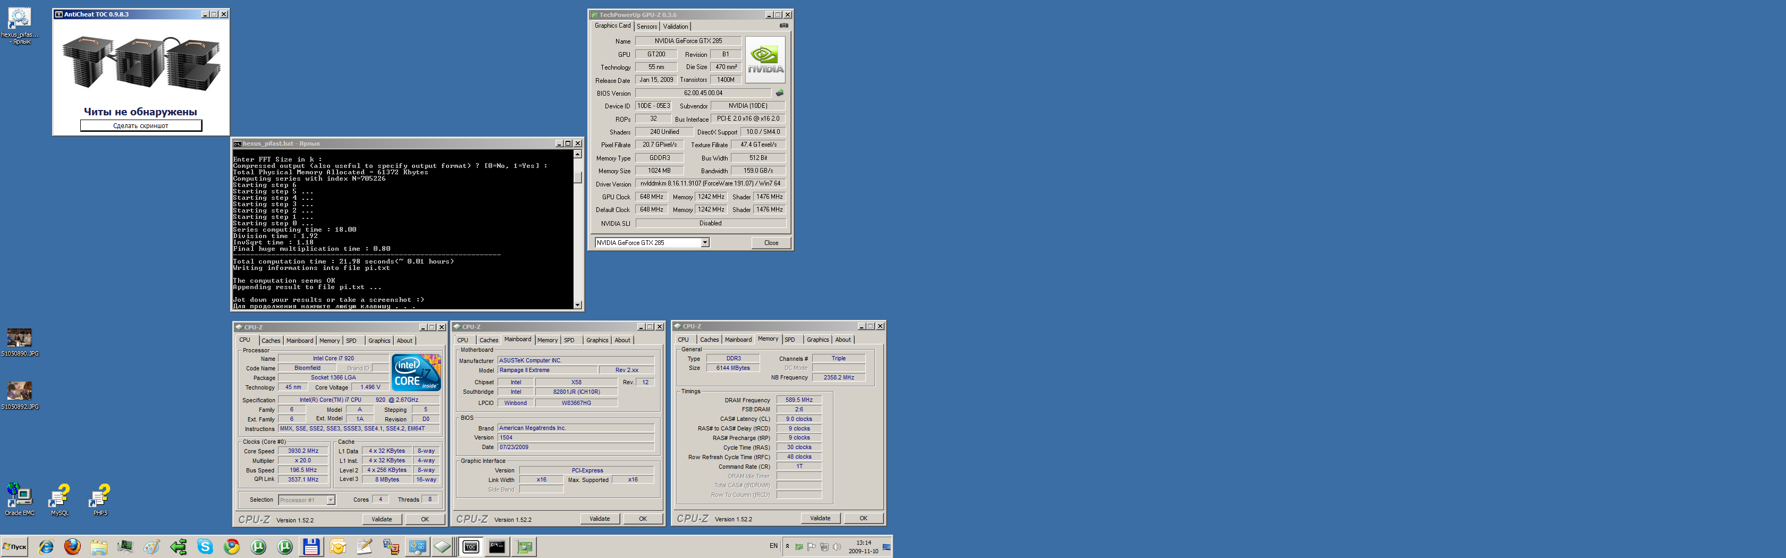Select the S1050890.JPG desktop file
The image size is (1786, 558).
[x=20, y=342]
